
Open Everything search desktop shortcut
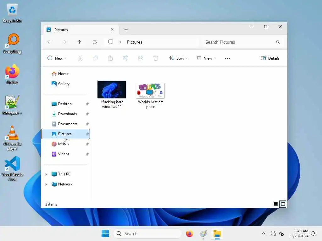coord(12,44)
